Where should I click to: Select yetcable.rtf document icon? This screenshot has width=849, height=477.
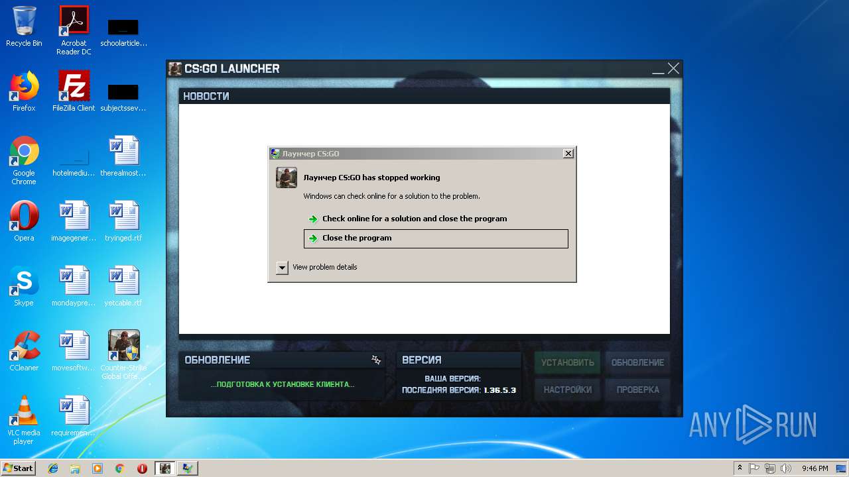[x=123, y=286]
